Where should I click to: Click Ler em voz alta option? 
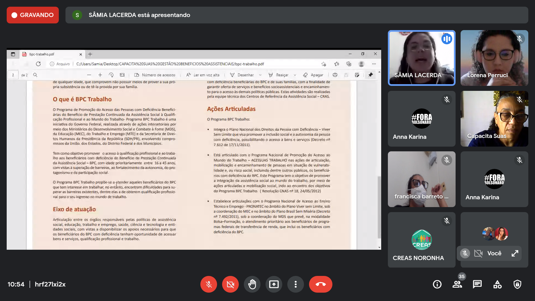click(203, 75)
